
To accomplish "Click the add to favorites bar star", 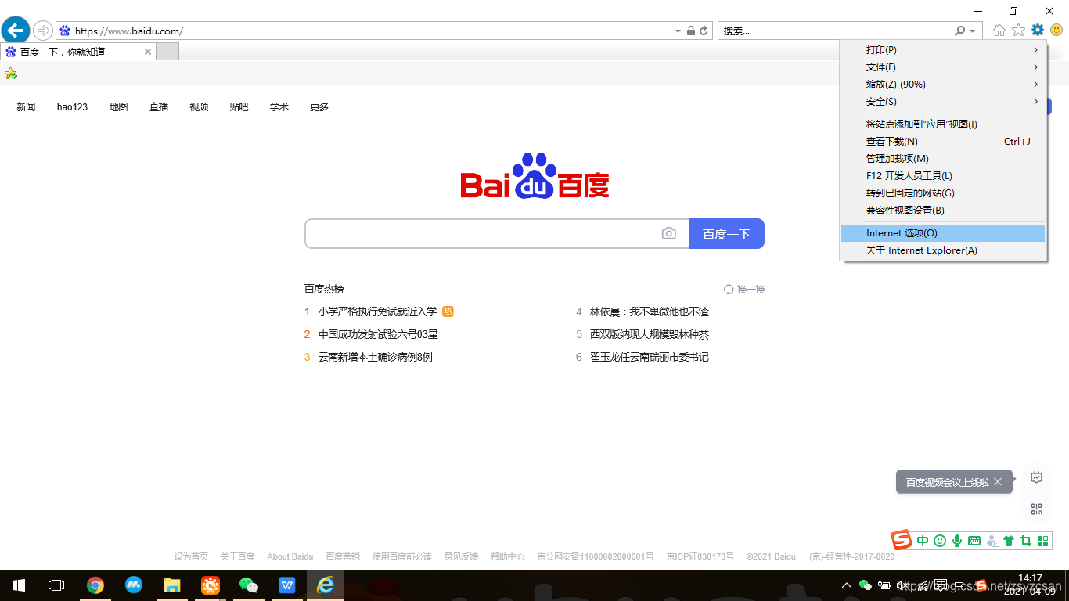I will [x=11, y=74].
